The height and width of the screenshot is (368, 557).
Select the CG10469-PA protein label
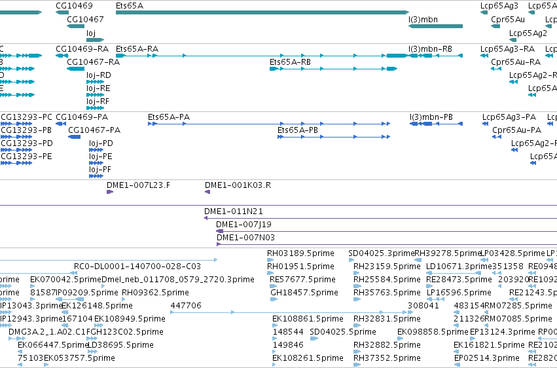(82, 117)
